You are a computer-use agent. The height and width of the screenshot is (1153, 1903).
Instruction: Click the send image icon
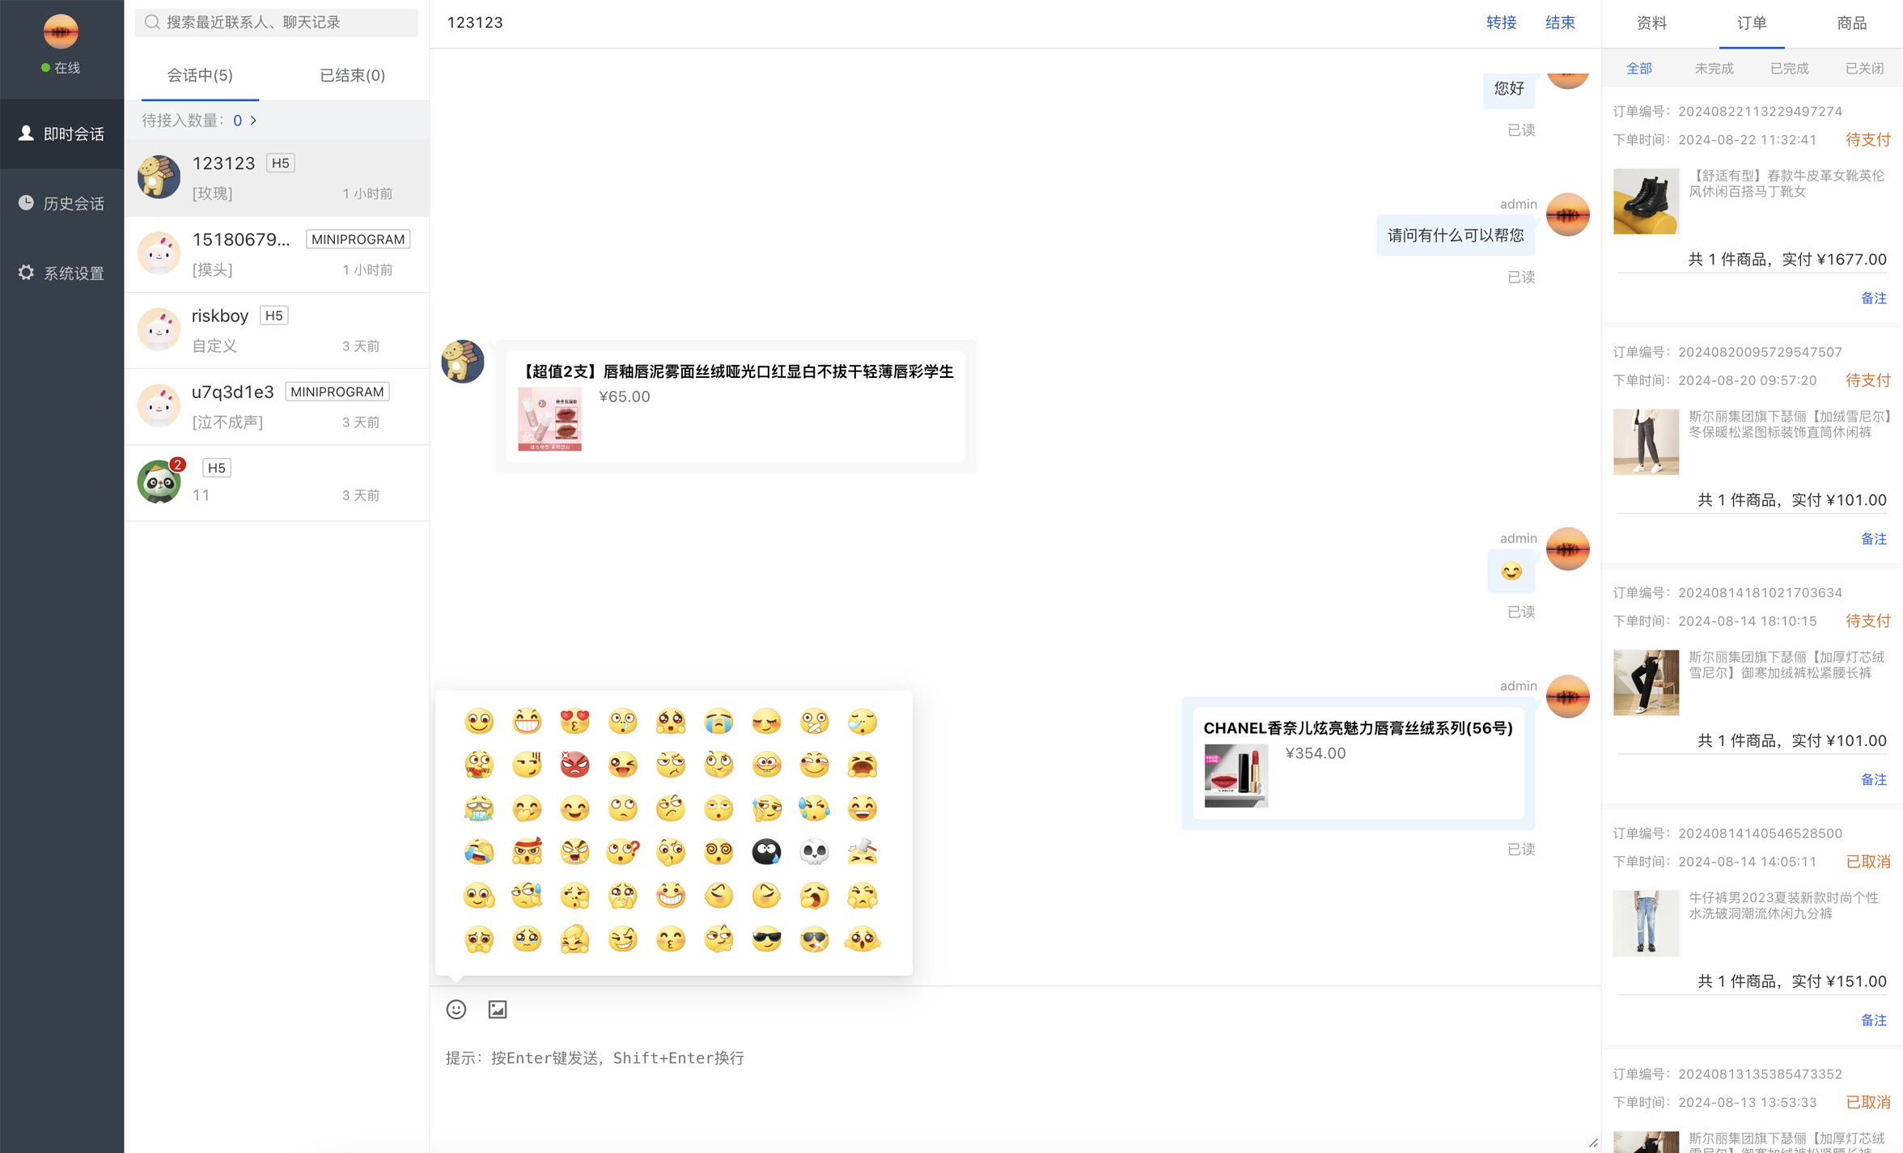pos(498,1009)
